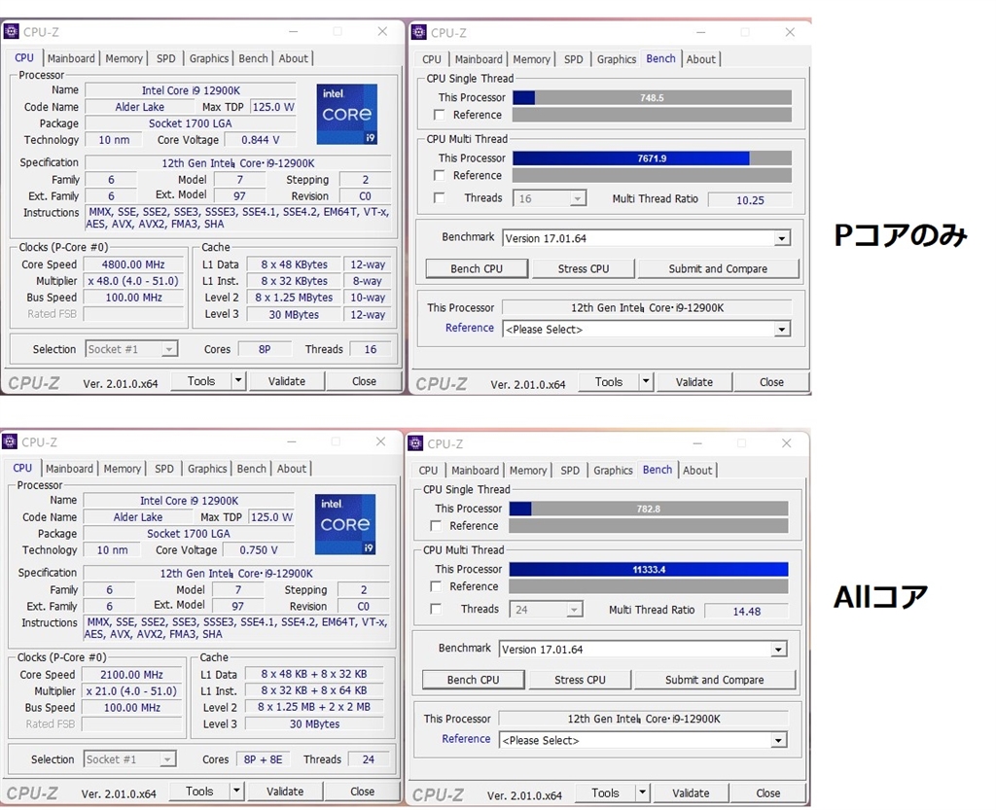Click the single-thread progress bar showing 782.8
The image size is (996, 810).
click(649, 509)
